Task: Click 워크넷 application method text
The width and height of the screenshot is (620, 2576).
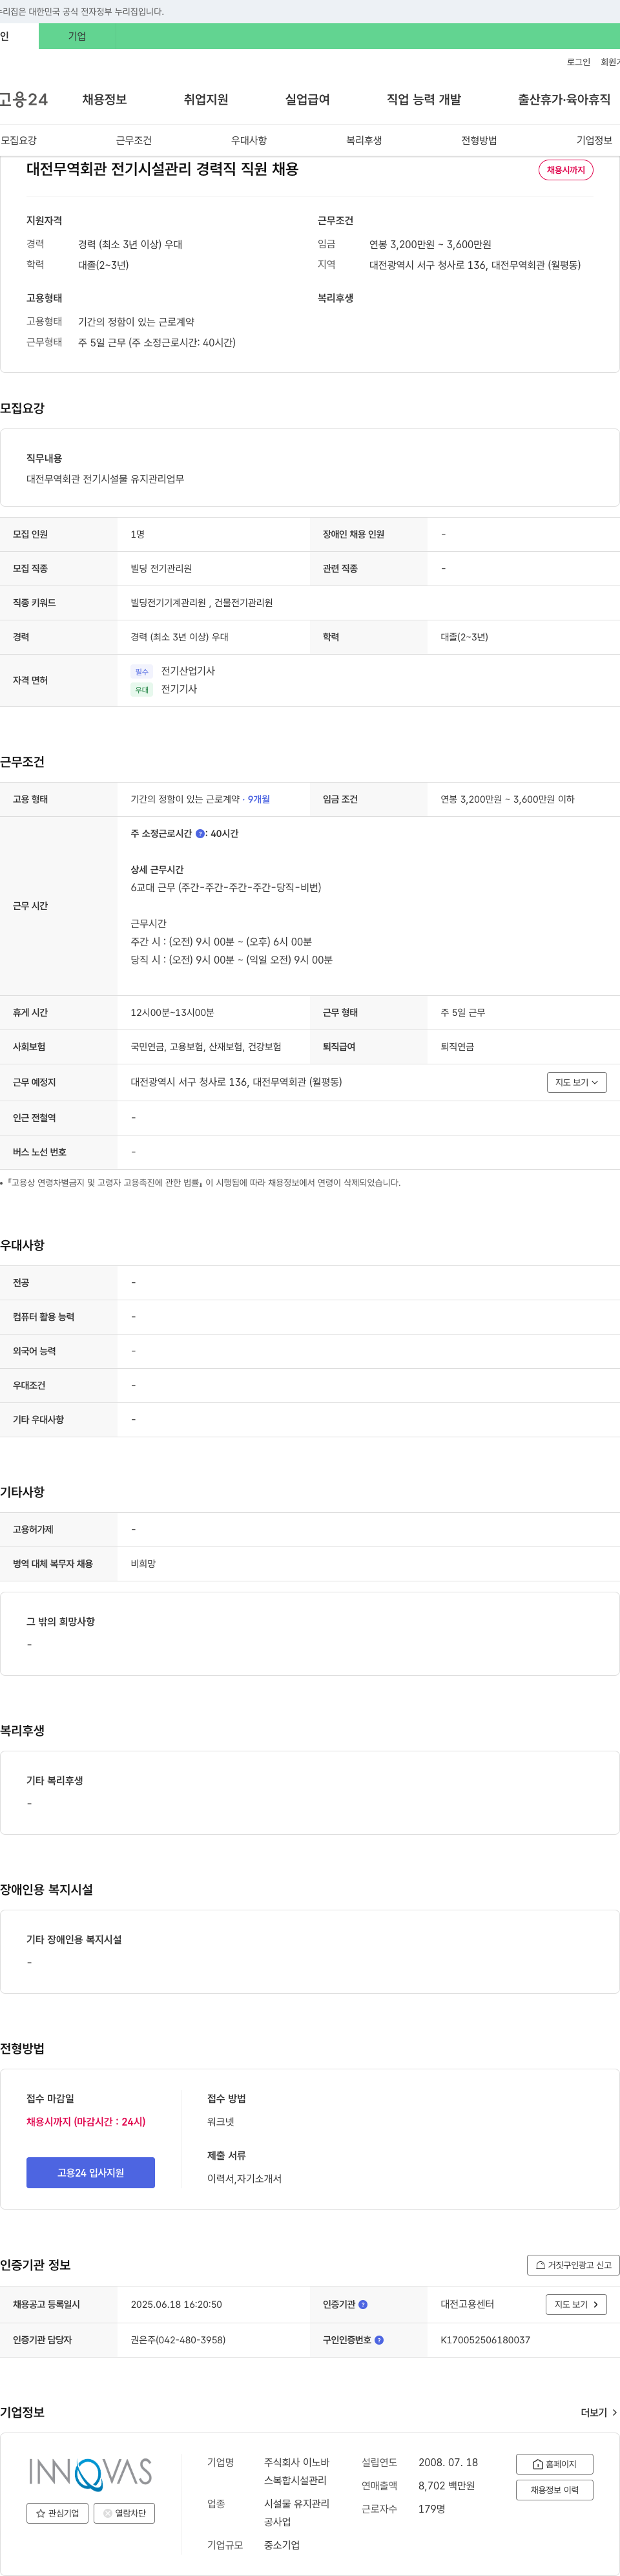Action: (x=221, y=2121)
